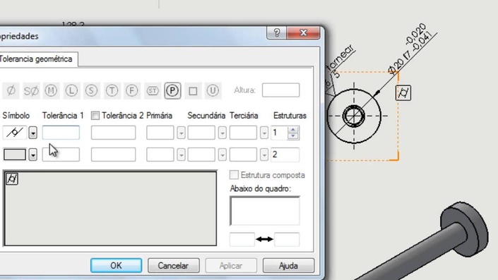
Task: Click the second row Tolerância 2 field
Action: pos(114,154)
